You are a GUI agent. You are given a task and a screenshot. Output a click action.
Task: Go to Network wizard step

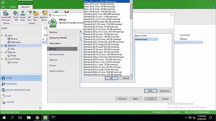click(53, 60)
